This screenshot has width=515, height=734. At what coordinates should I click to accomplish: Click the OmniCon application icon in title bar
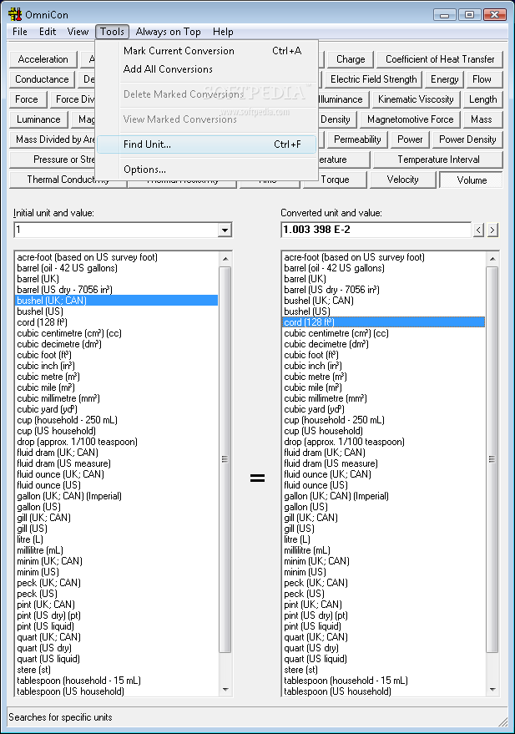pos(14,14)
